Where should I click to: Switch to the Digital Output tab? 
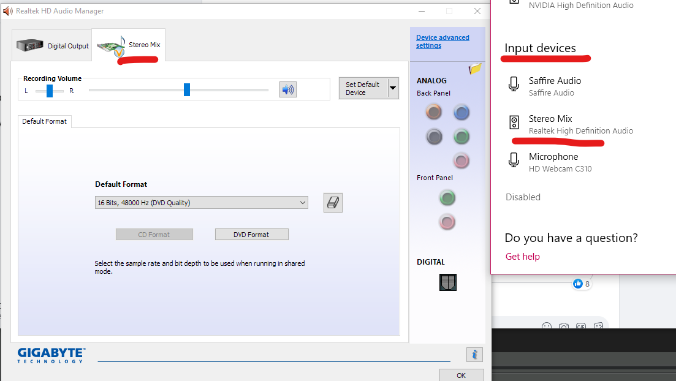tap(51, 45)
